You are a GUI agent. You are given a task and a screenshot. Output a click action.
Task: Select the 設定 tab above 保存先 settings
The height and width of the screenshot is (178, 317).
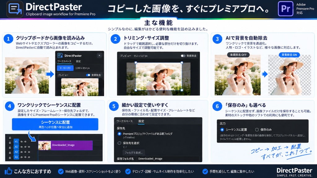pos(141,121)
